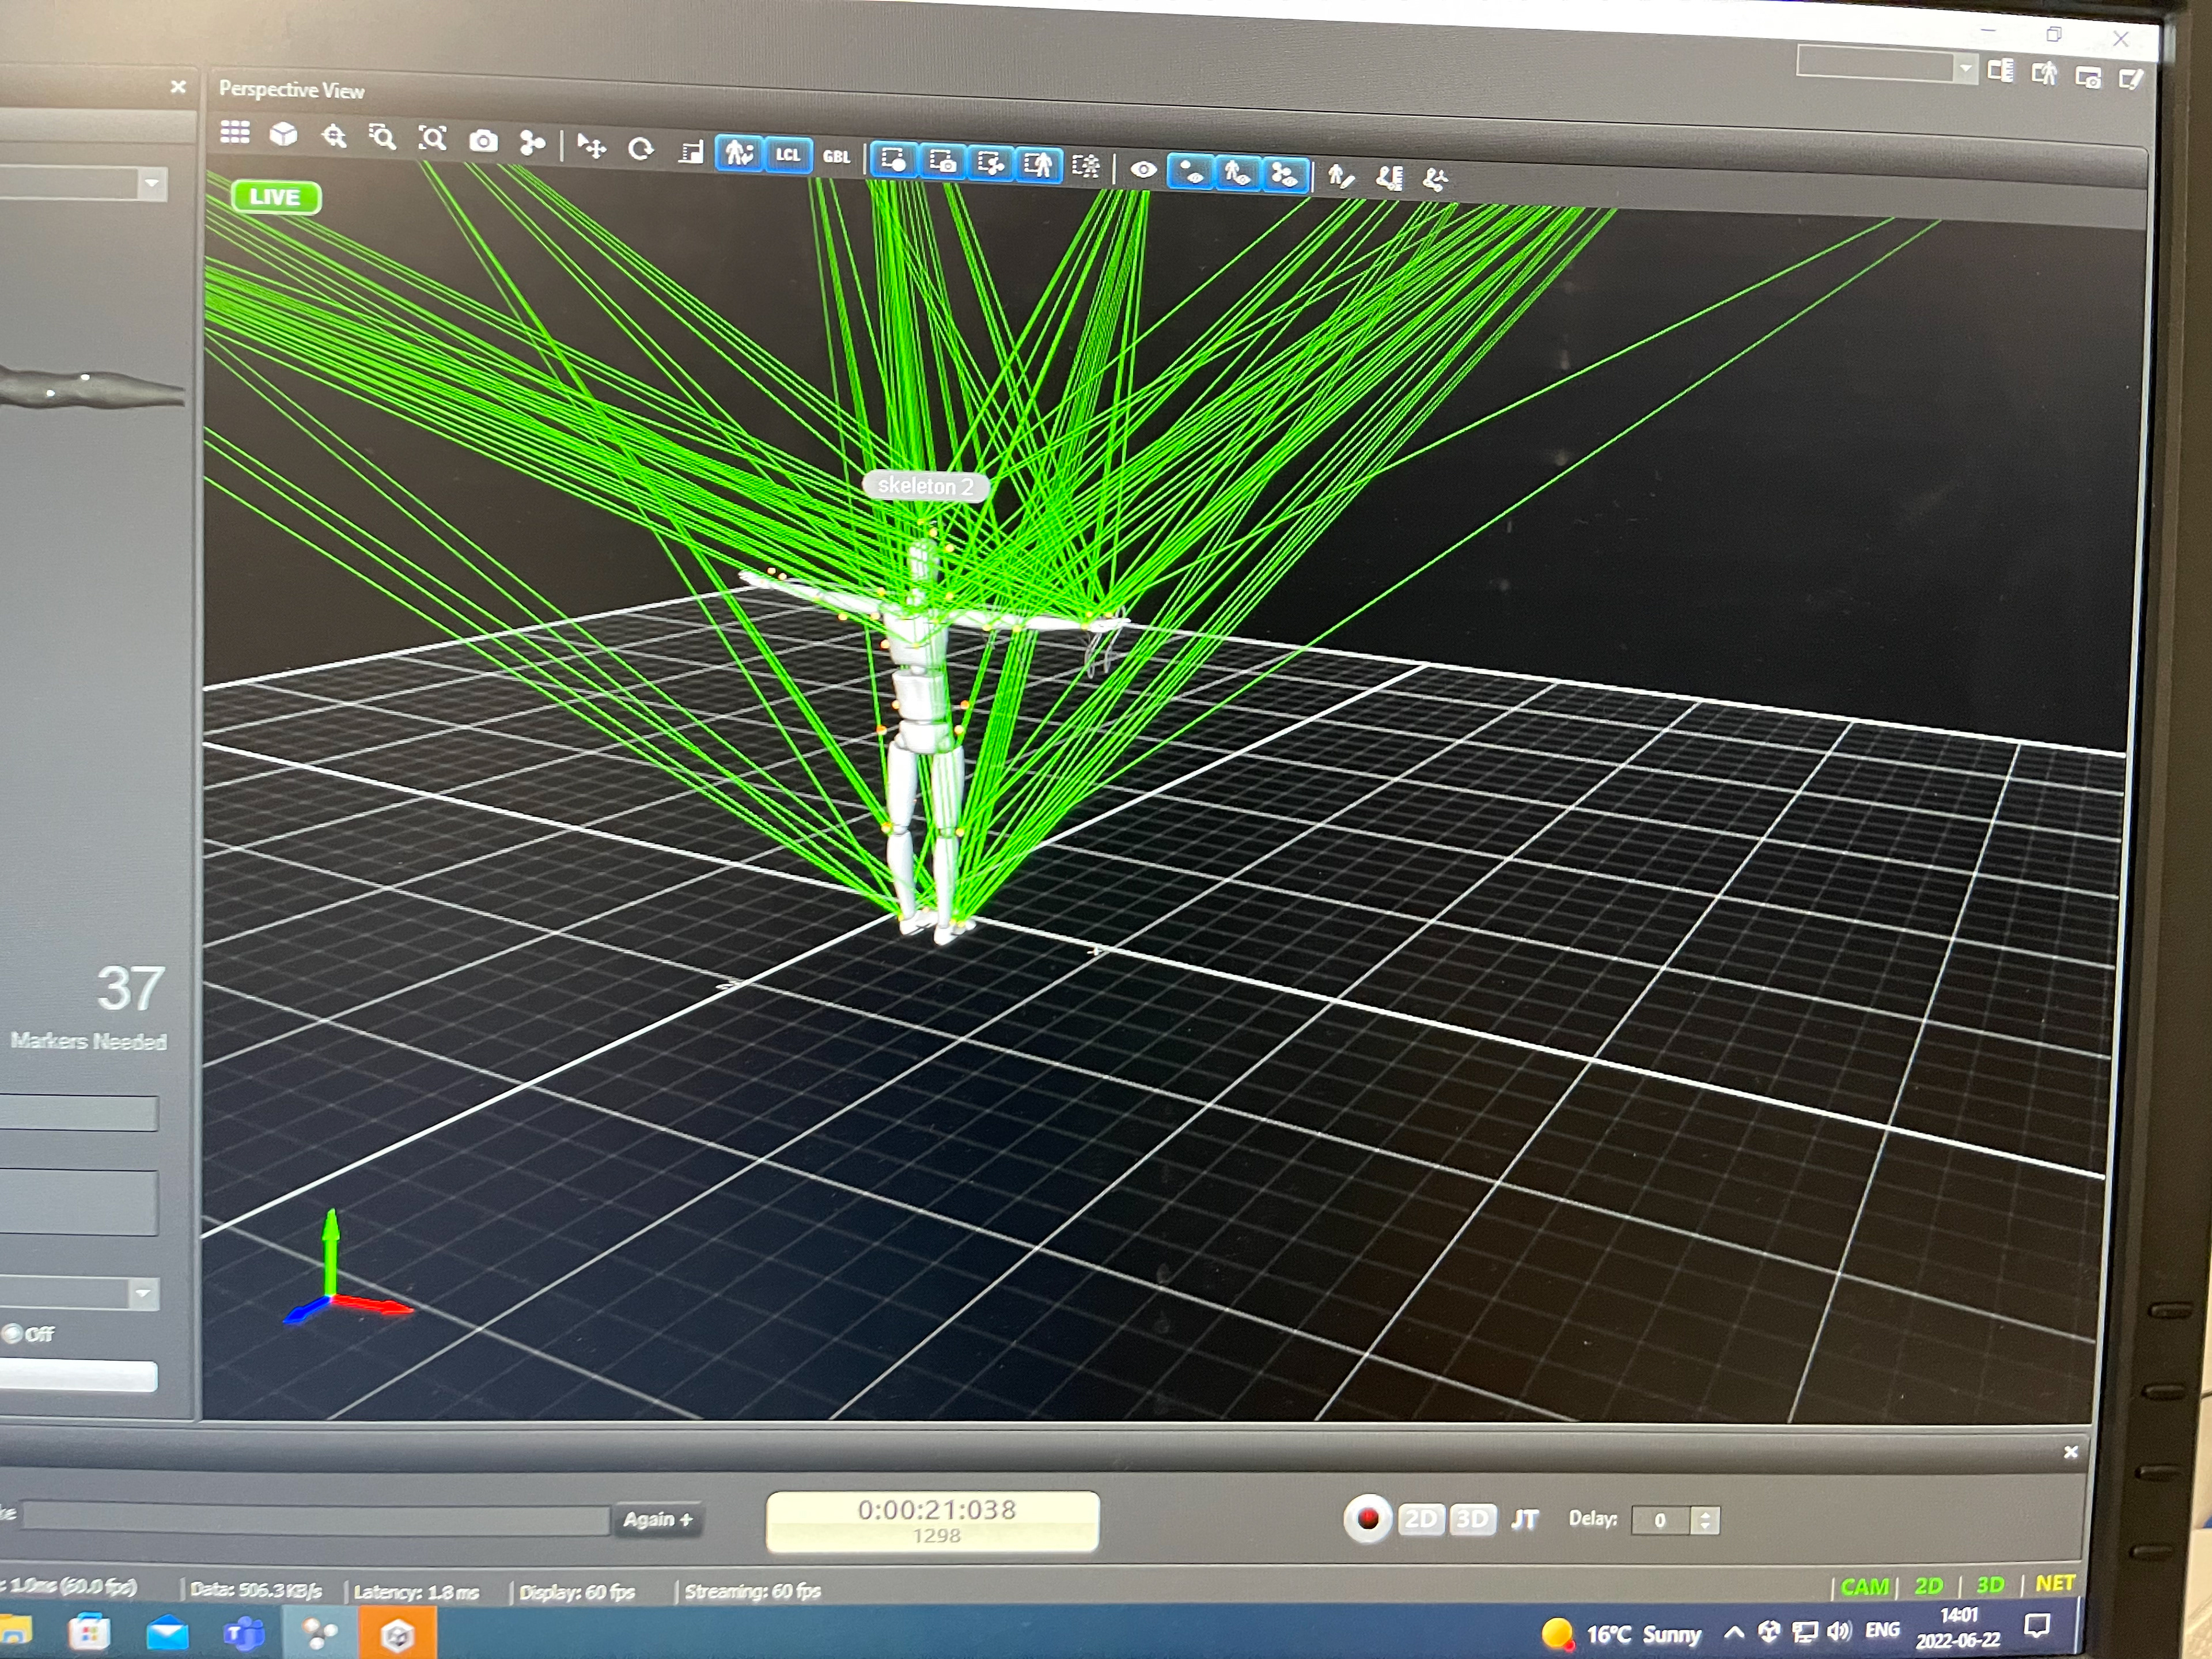Click the orange cube app taskbar icon
This screenshot has height=1659, width=2212.
click(x=397, y=1635)
